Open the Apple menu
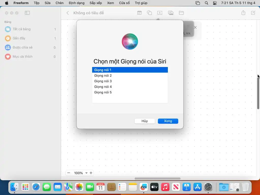Image resolution: width=260 pixels, height=195 pixels. click(x=7, y=3)
